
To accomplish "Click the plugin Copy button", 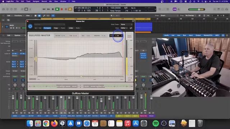I will click(x=56, y=28).
